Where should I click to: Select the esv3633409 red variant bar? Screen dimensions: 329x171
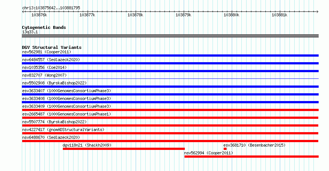170,110
